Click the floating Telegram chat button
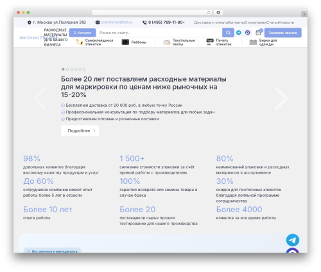321x272 pixels. click(293, 240)
